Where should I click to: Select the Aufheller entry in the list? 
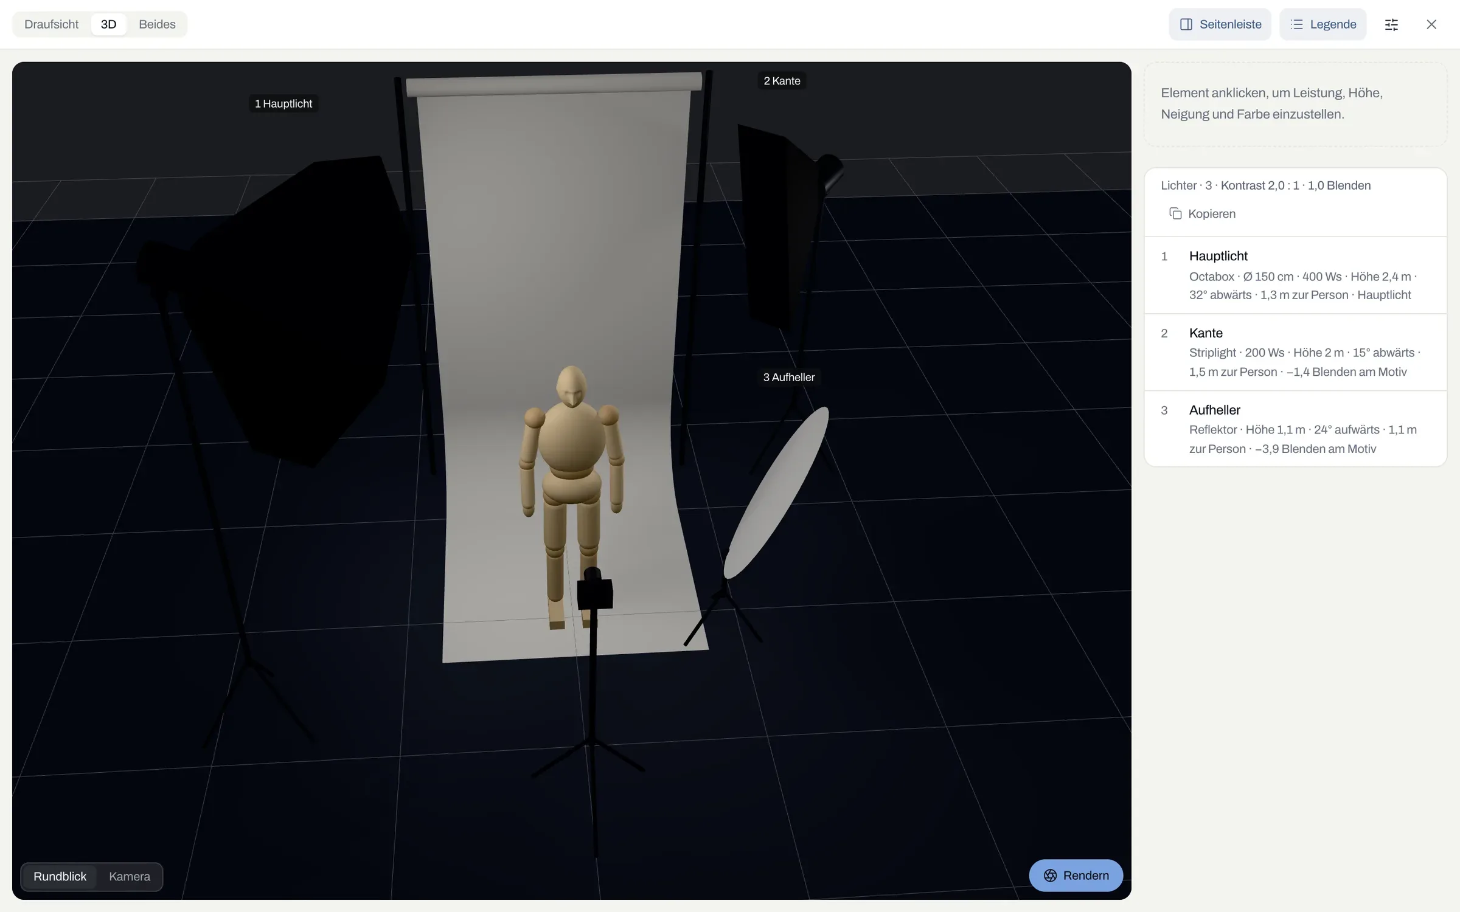pyautogui.click(x=1296, y=429)
